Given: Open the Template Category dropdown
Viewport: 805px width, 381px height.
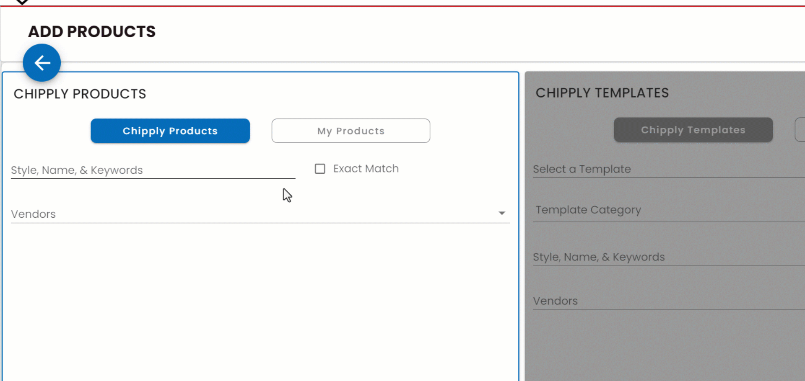Looking at the screenshot, I should [667, 210].
